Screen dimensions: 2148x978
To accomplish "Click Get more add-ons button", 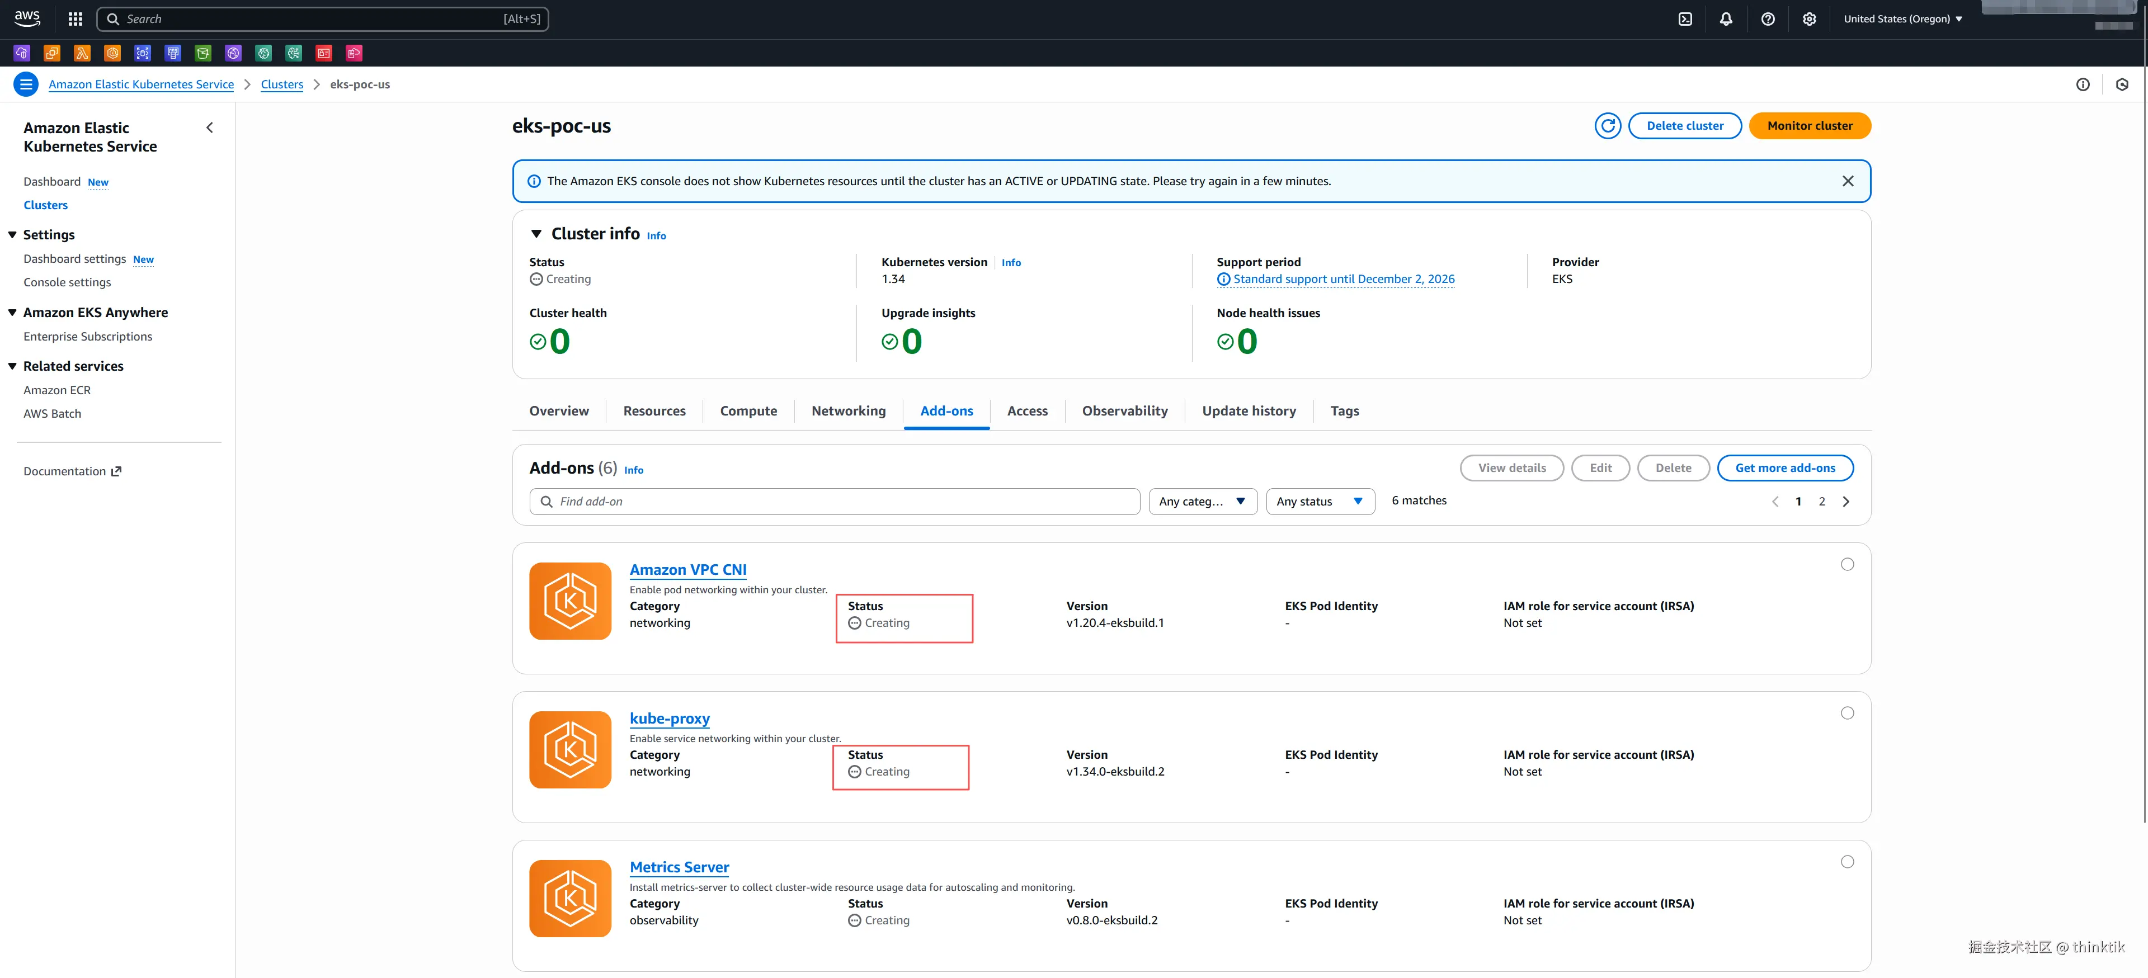I will [x=1784, y=467].
